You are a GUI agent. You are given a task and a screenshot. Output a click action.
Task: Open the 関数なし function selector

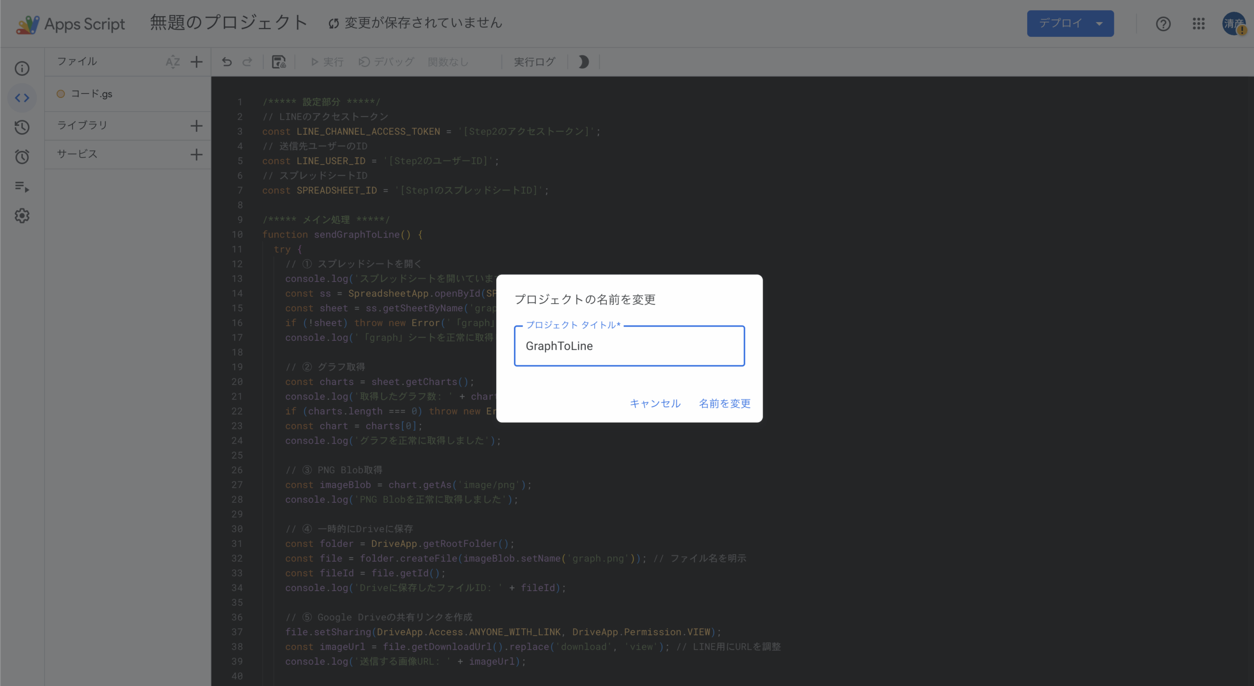coord(448,62)
